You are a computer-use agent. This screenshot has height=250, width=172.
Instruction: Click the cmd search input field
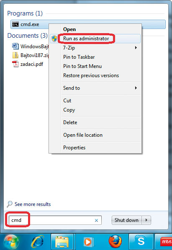[55, 220]
